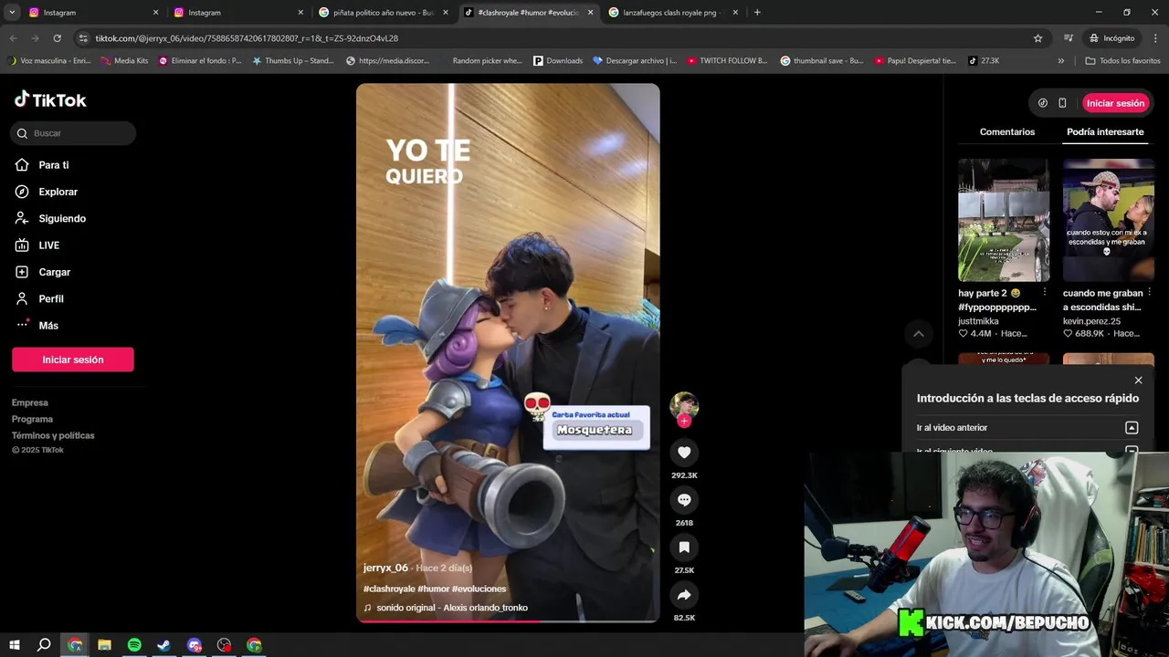Open Steam from the taskbar
The height and width of the screenshot is (657, 1169).
coord(164,645)
